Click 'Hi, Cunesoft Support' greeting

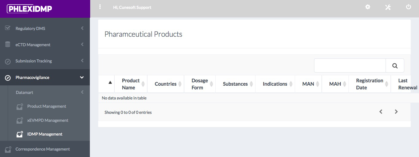(132, 7)
